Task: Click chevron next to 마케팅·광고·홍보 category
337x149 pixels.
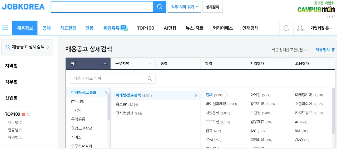Action: coord(106,93)
